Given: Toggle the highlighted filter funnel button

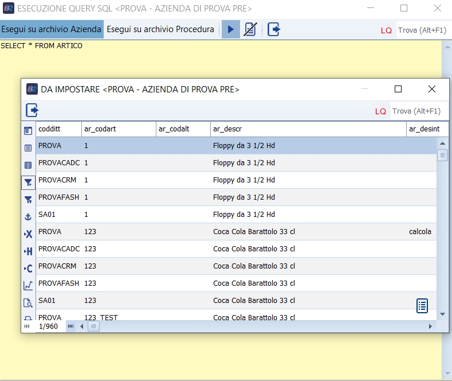Looking at the screenshot, I should click(28, 182).
